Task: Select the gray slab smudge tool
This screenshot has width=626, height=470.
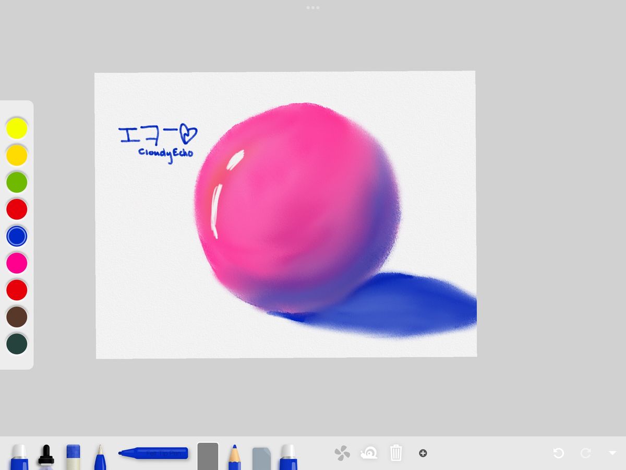Action: click(261, 459)
